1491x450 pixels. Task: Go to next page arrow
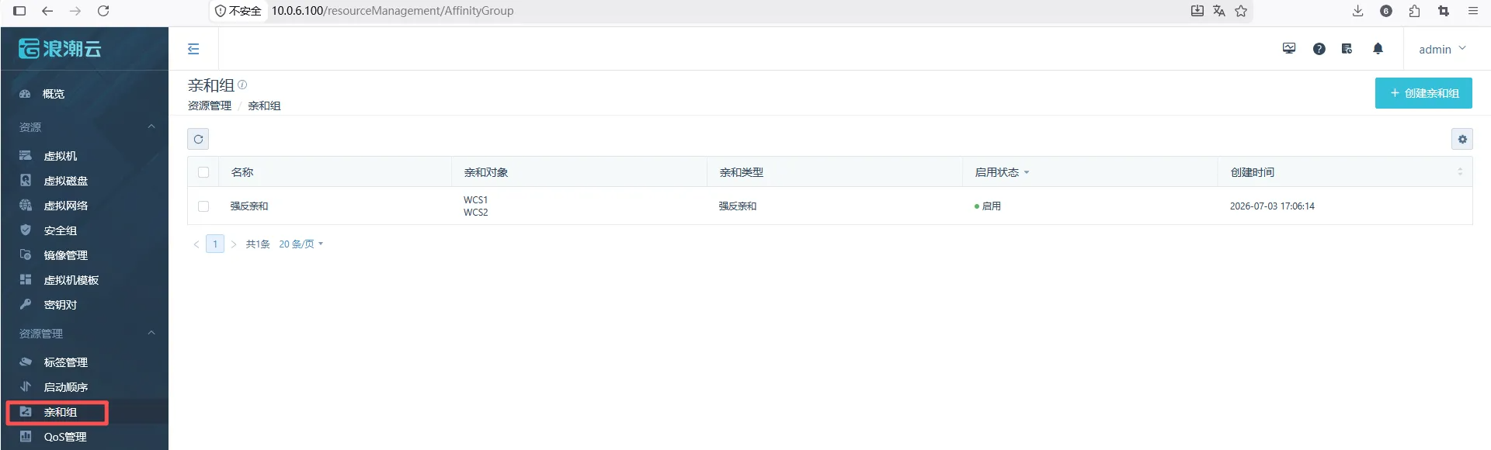coord(234,244)
